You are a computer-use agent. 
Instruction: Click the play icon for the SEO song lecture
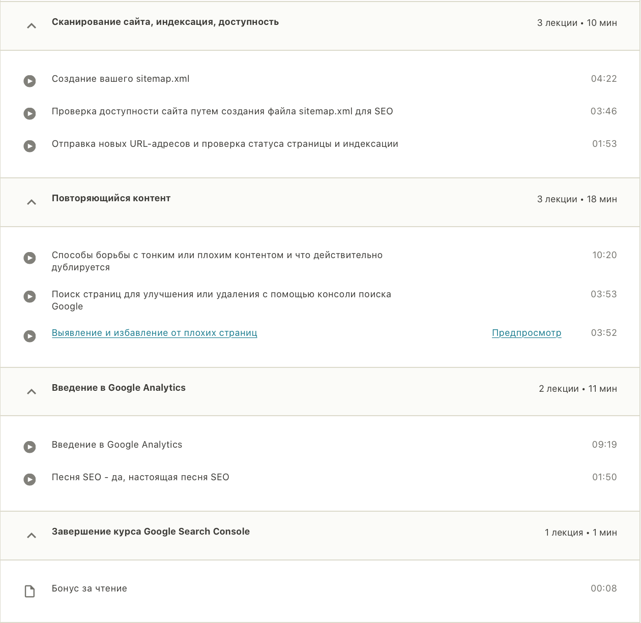tap(30, 479)
